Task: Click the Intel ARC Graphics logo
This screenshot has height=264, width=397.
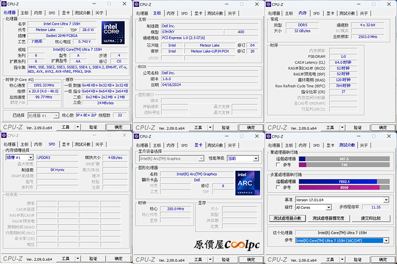Action: click(x=248, y=183)
